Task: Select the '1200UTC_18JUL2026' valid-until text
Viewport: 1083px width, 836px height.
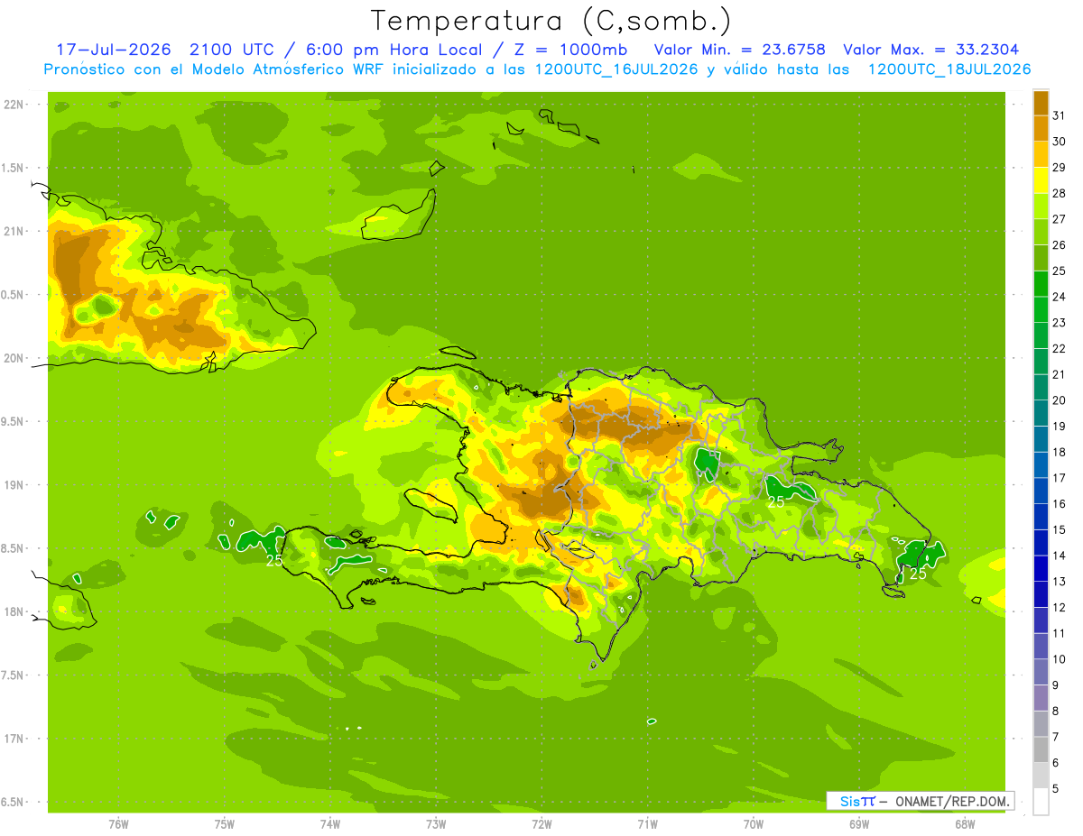Action: (x=949, y=69)
